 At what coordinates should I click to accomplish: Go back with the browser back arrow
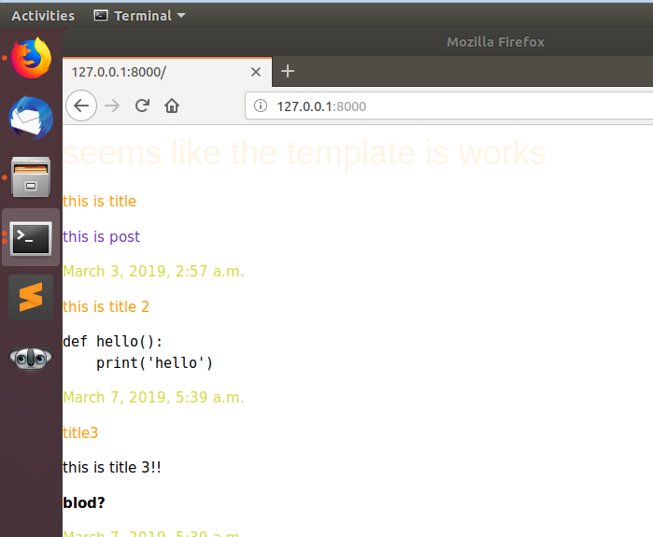[x=81, y=106]
